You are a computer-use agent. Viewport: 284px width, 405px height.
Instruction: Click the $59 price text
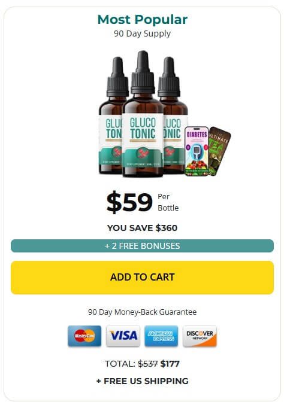[x=129, y=202]
